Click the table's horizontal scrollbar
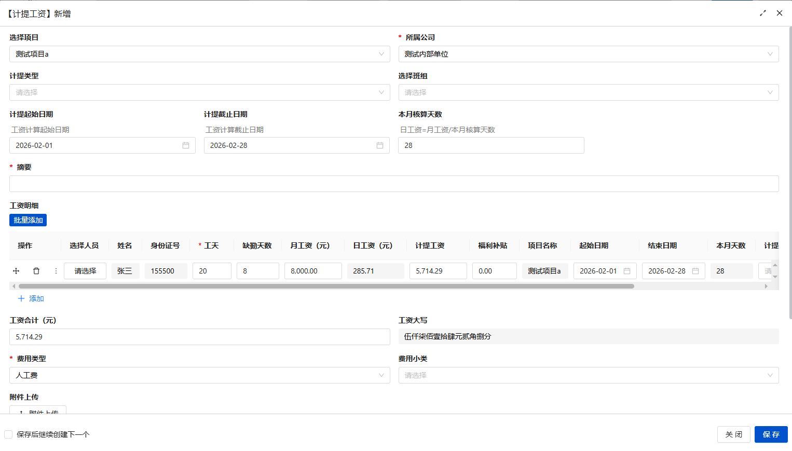Viewport: 792px width, 451px height. point(326,286)
